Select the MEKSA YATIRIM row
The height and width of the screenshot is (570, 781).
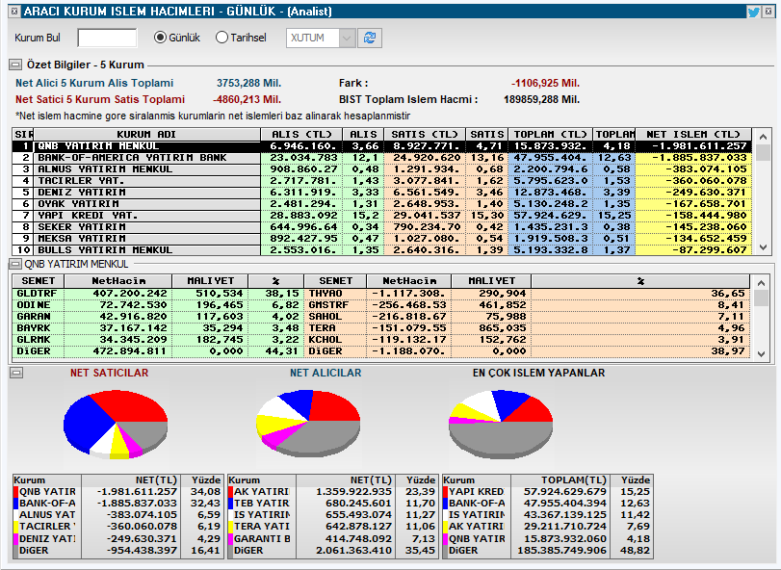tap(382, 239)
